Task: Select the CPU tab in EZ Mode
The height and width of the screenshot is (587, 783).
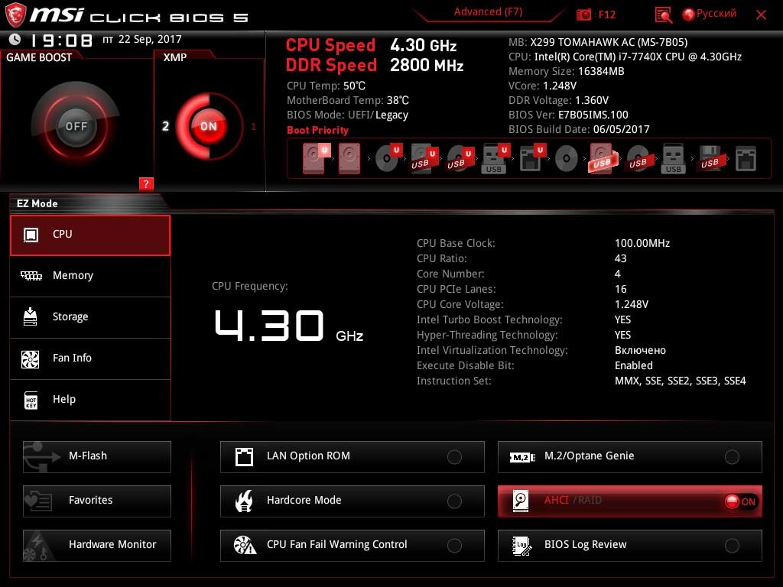Action: point(90,235)
